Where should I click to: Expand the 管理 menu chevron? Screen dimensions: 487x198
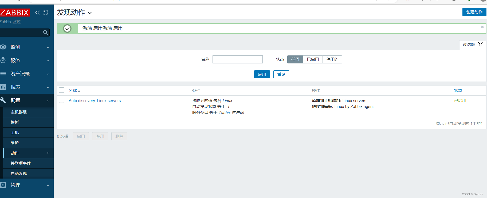pos(48,185)
